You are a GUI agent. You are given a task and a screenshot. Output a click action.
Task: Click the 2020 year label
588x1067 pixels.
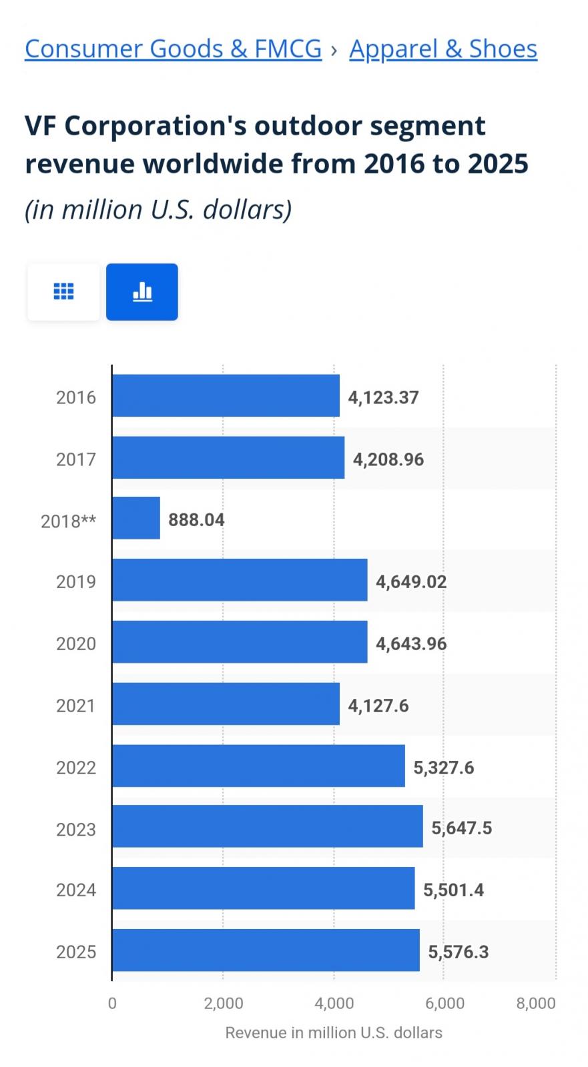coord(76,644)
